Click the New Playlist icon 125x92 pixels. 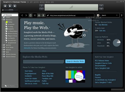point(6,86)
